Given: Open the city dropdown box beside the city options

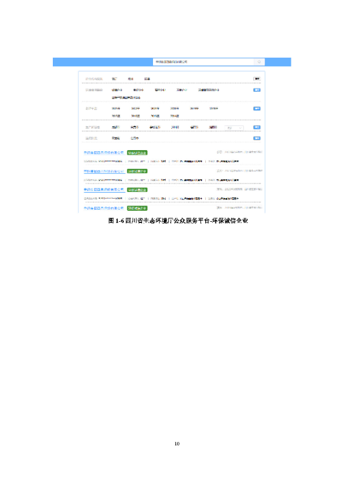Looking at the screenshot, I should pos(234,128).
